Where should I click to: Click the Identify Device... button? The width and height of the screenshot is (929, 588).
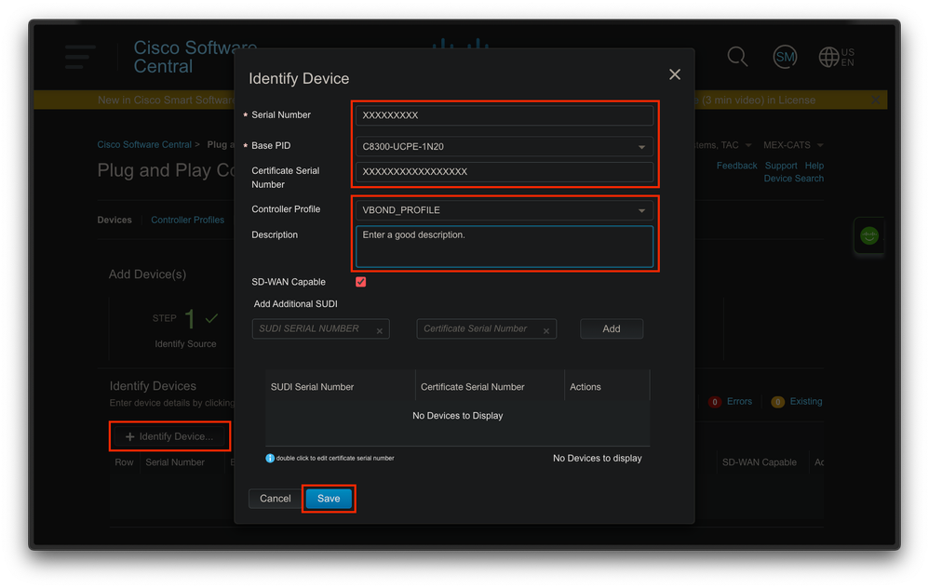[170, 436]
